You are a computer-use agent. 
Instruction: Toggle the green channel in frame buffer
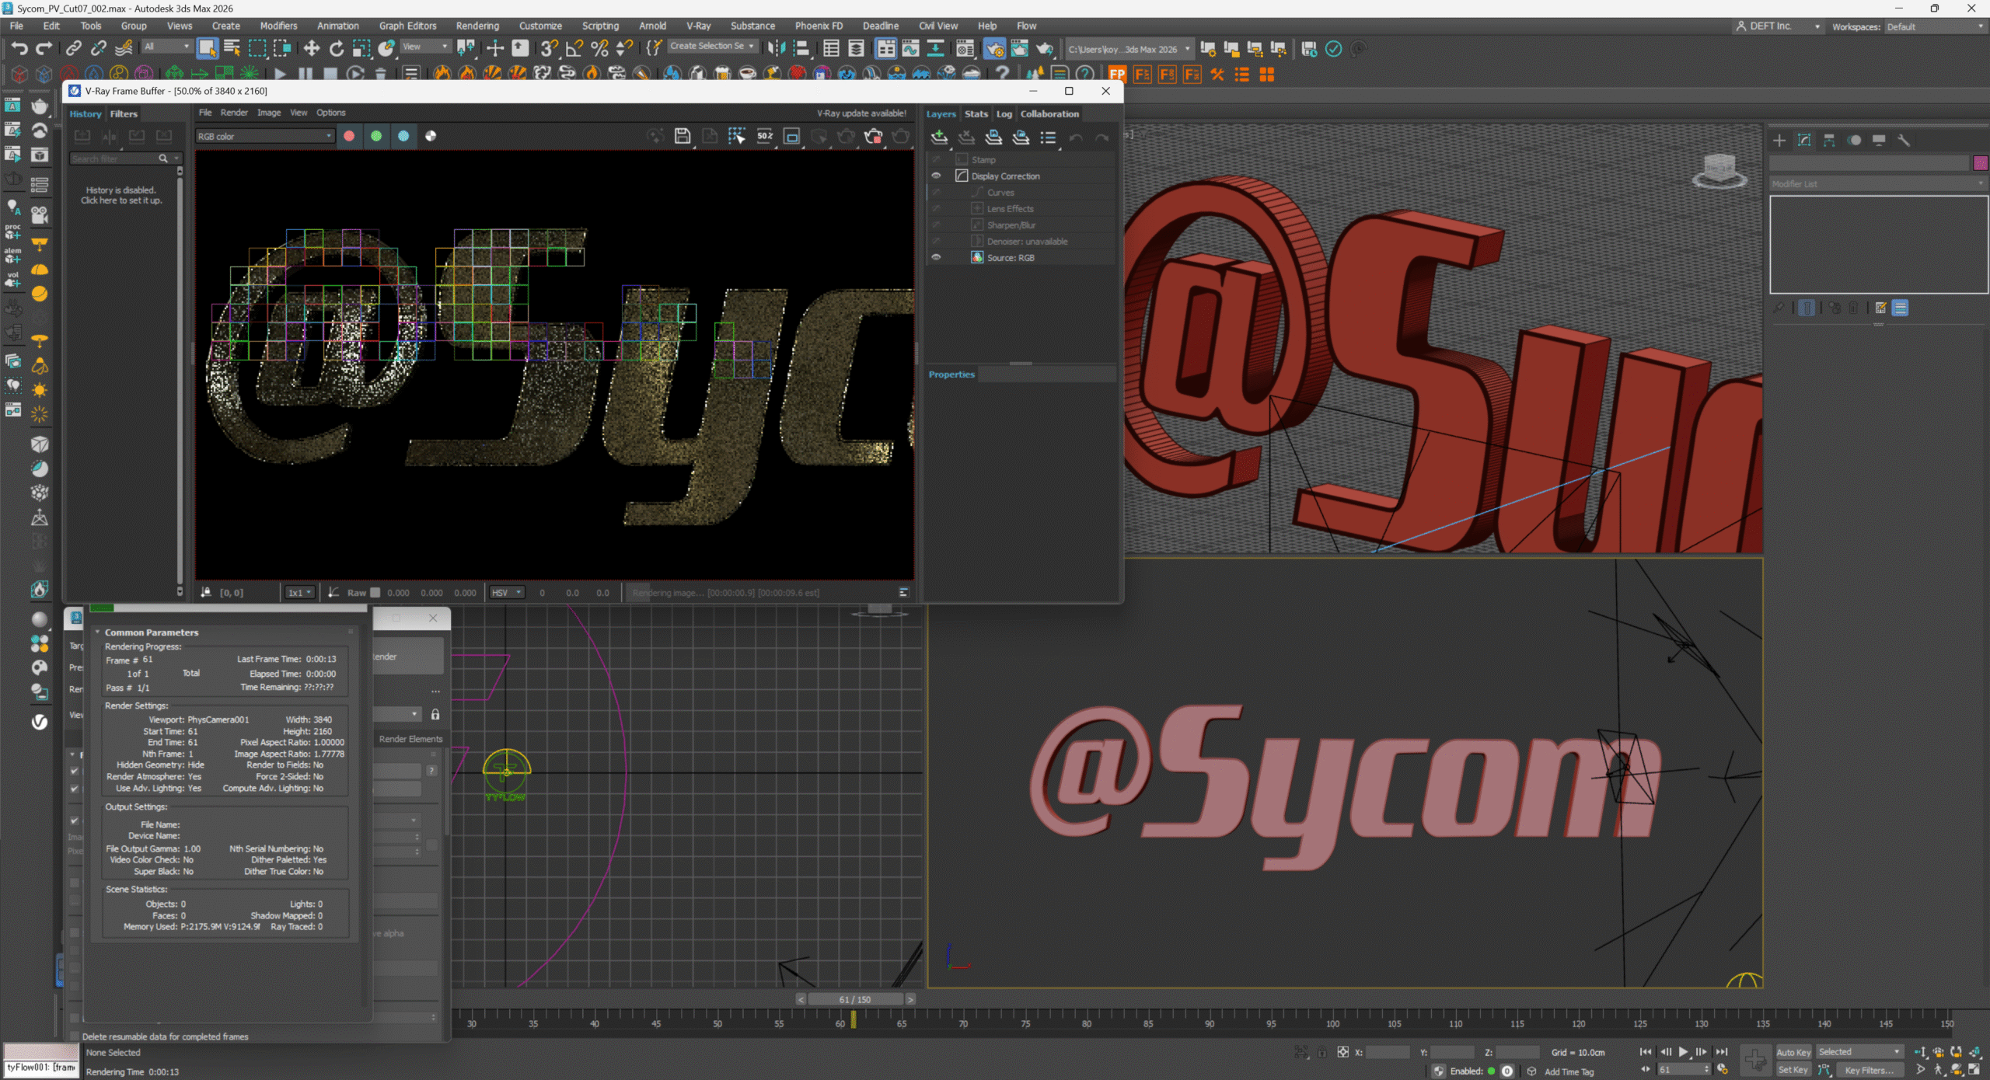(x=376, y=136)
